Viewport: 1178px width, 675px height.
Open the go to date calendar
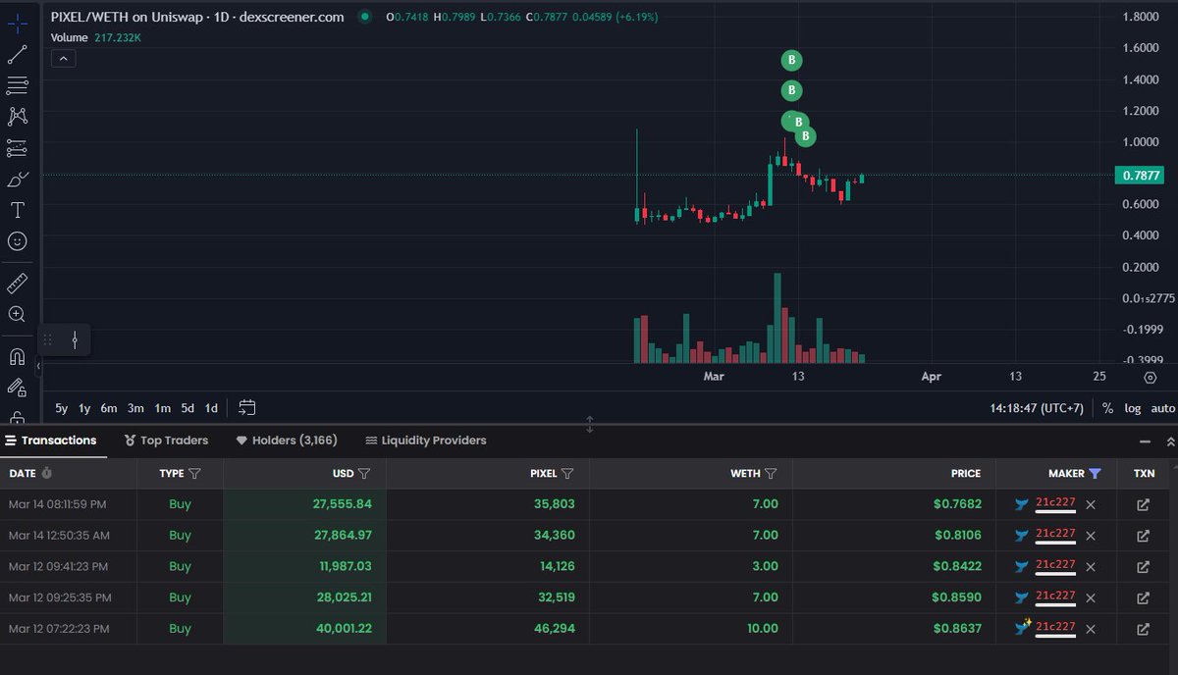(246, 407)
